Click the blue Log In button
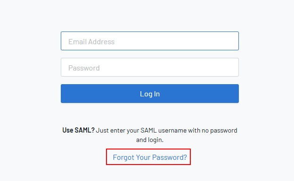 pos(150,94)
